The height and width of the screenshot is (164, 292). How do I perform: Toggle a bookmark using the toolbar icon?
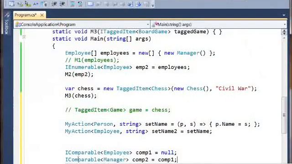tap(90, 4)
